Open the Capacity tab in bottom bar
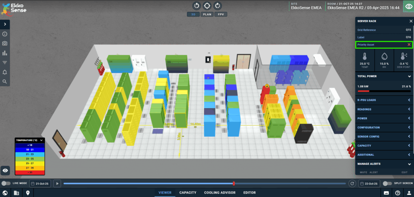Screen dimensions: 414x197 coord(188,193)
